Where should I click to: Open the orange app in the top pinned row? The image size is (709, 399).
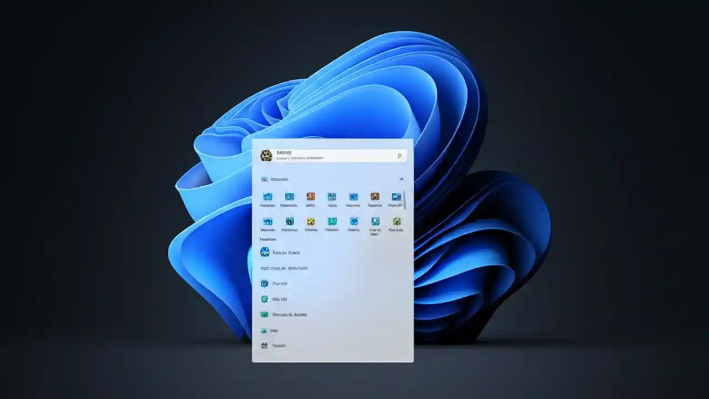[311, 197]
